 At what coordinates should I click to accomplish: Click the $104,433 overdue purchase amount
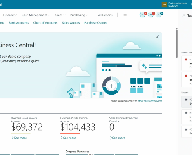(78, 127)
